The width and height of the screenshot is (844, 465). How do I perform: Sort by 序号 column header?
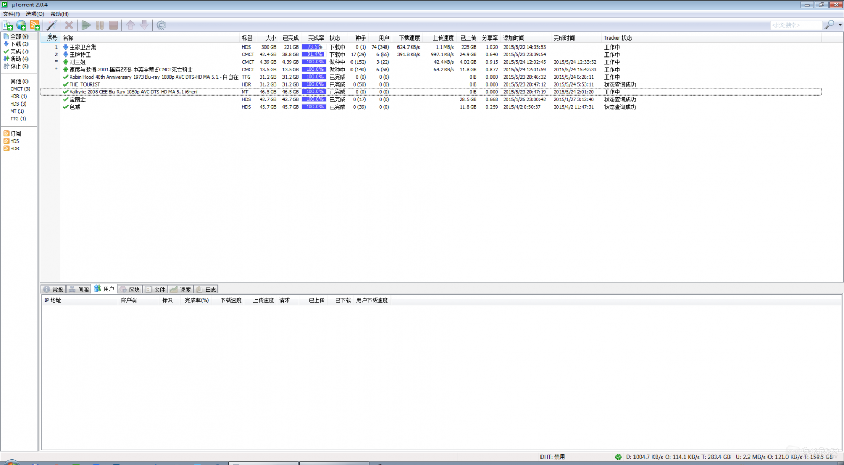[51, 37]
